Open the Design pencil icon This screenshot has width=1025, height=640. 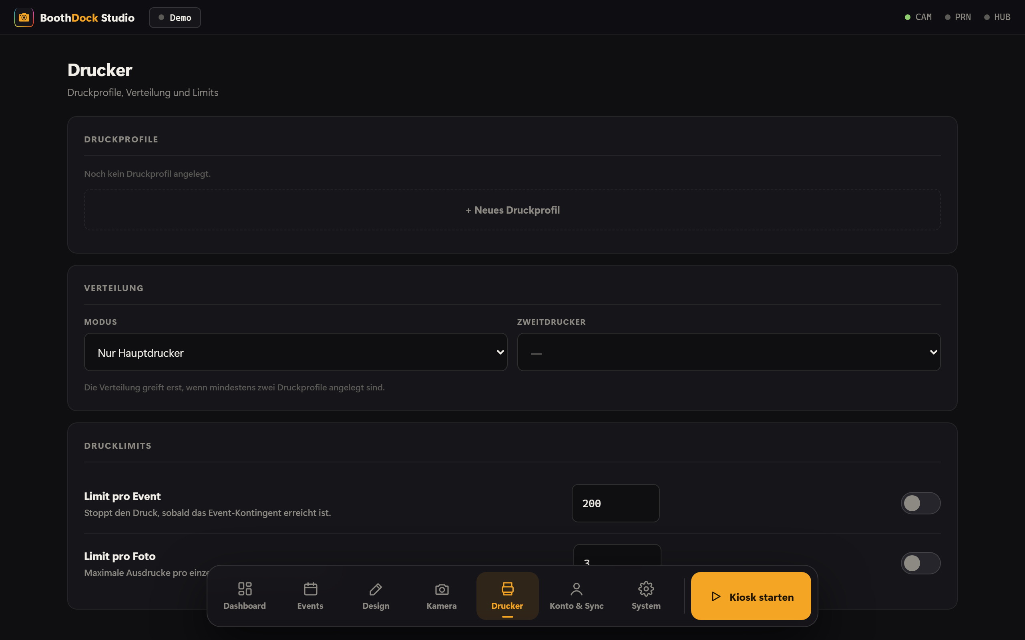click(376, 588)
